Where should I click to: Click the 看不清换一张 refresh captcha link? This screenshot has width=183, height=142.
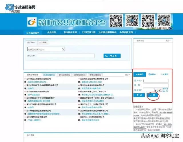point(165,90)
